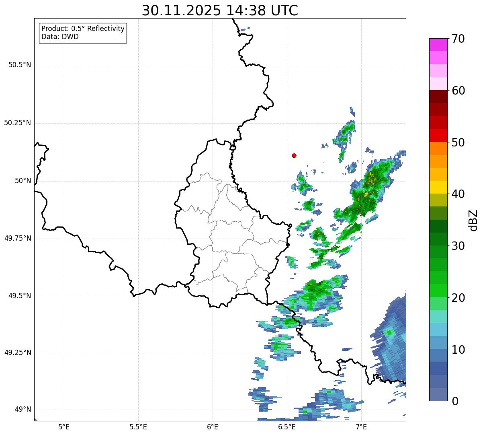The height and width of the screenshot is (435, 483).
Task: Click the 6.5°E longitude label
Action: 287,427
